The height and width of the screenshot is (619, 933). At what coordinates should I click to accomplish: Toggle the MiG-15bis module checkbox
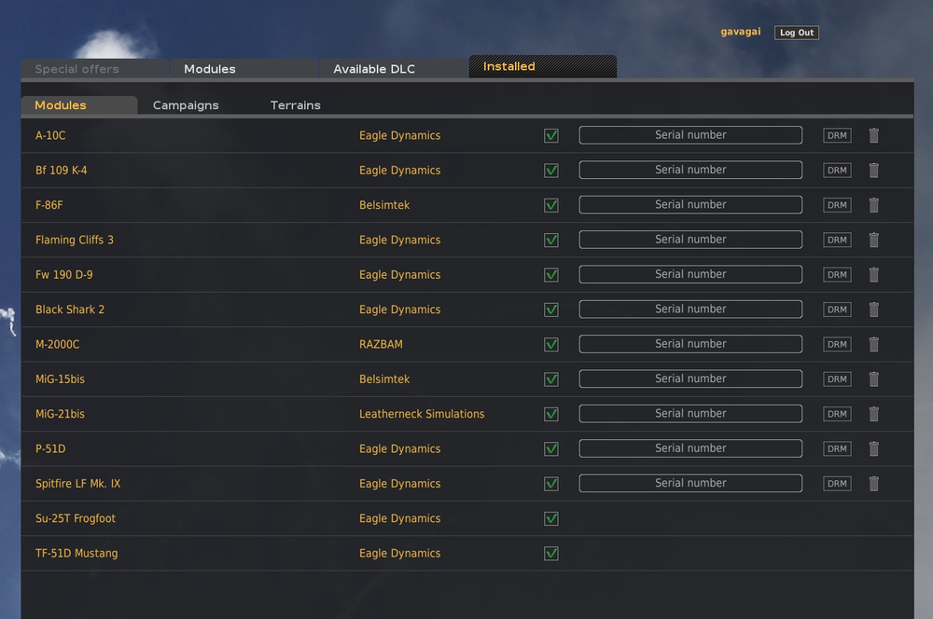[551, 379]
